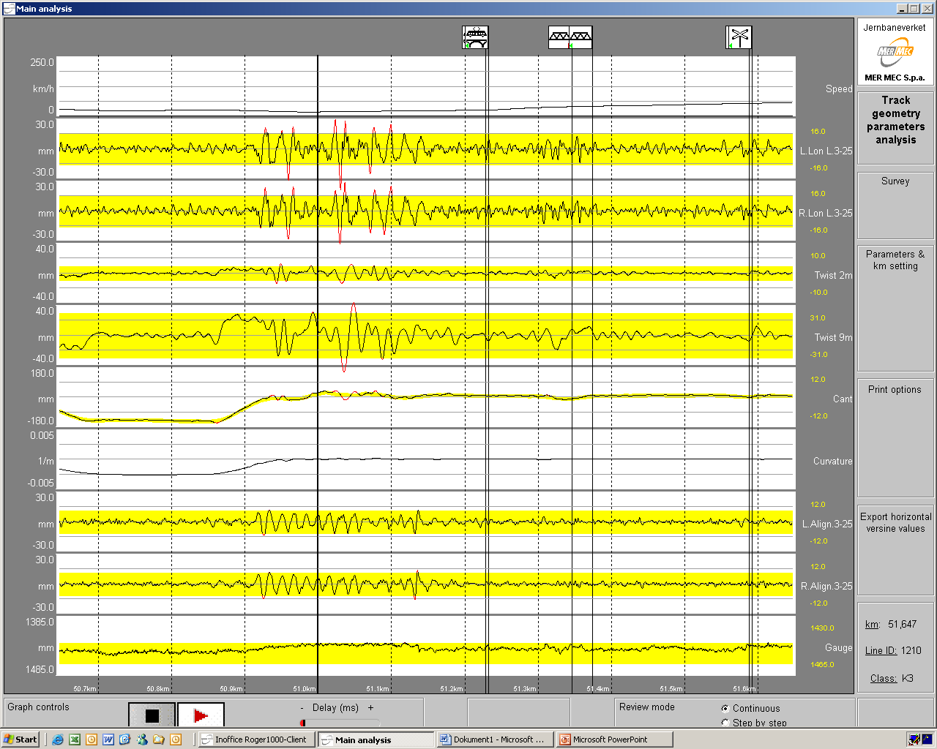937x749 pixels.
Task: Launch Internet Explorer from quick launch
Action: 58,739
